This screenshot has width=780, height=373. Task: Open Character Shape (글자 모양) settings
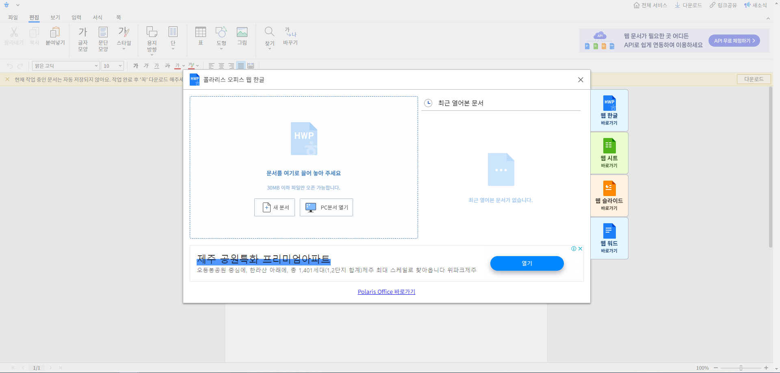point(83,39)
